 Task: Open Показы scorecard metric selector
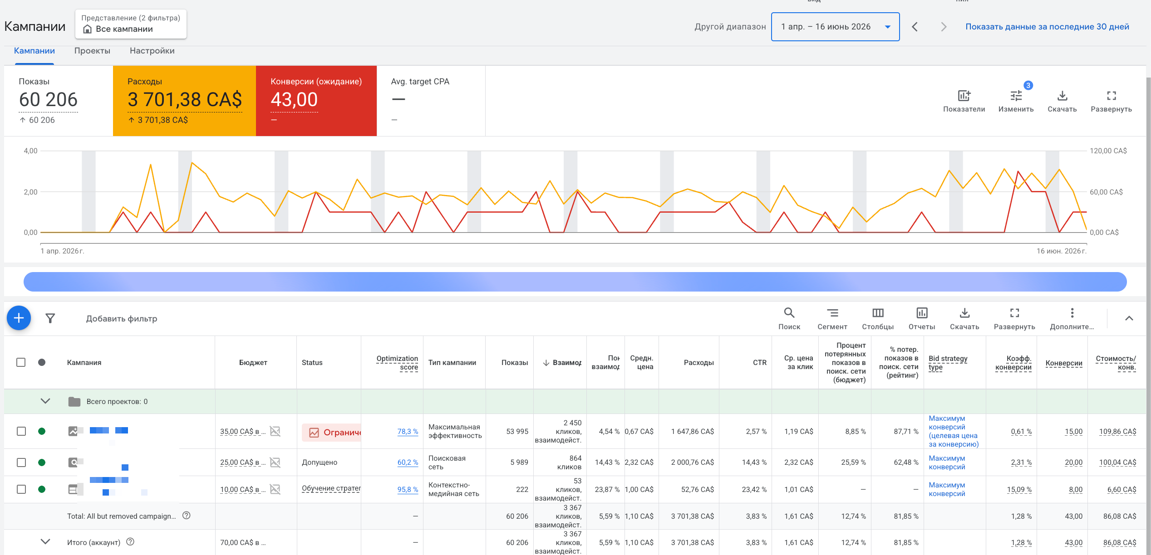point(58,101)
